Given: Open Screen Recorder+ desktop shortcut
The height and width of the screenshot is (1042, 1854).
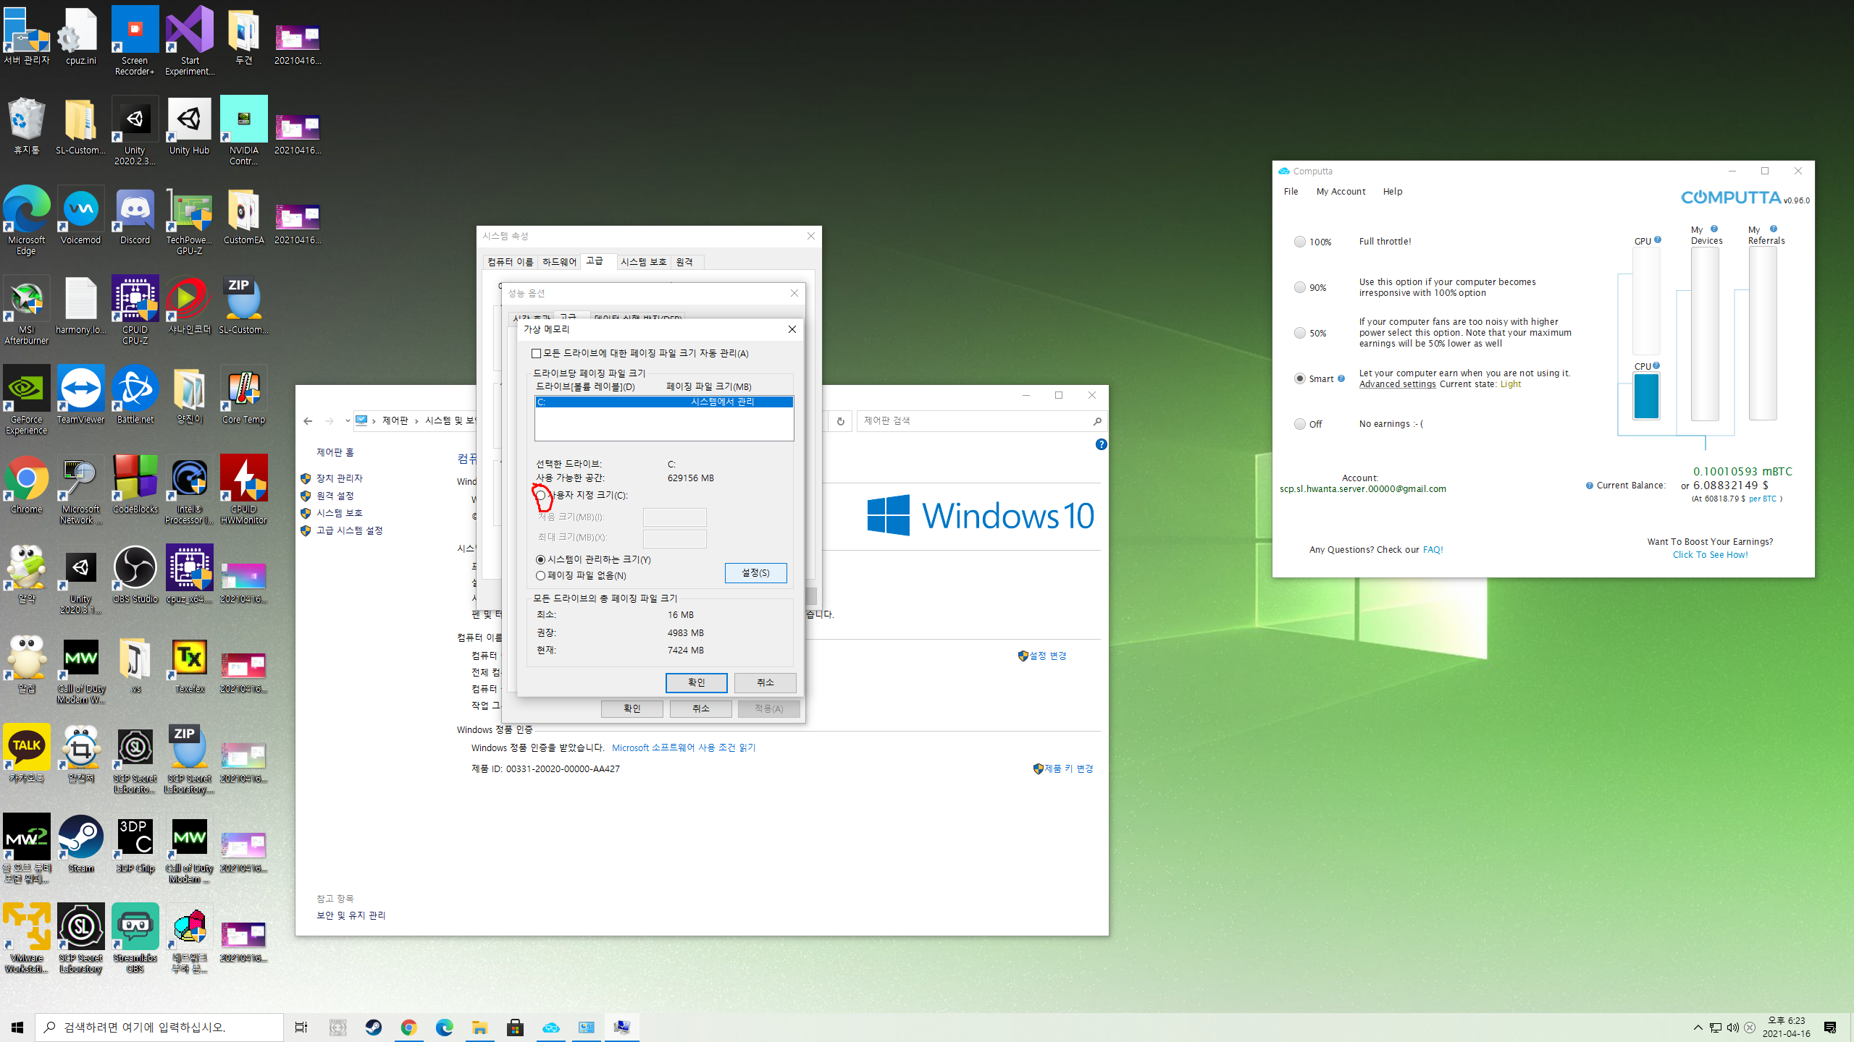Looking at the screenshot, I should pyautogui.click(x=135, y=42).
